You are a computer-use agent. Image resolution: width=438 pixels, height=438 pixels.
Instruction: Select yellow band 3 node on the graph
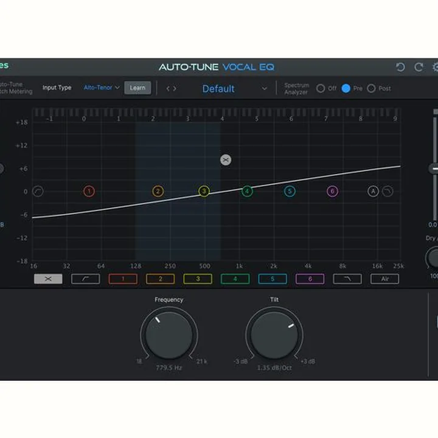204,192
